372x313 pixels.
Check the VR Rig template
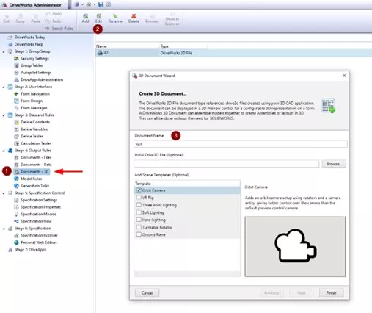tap(139, 198)
